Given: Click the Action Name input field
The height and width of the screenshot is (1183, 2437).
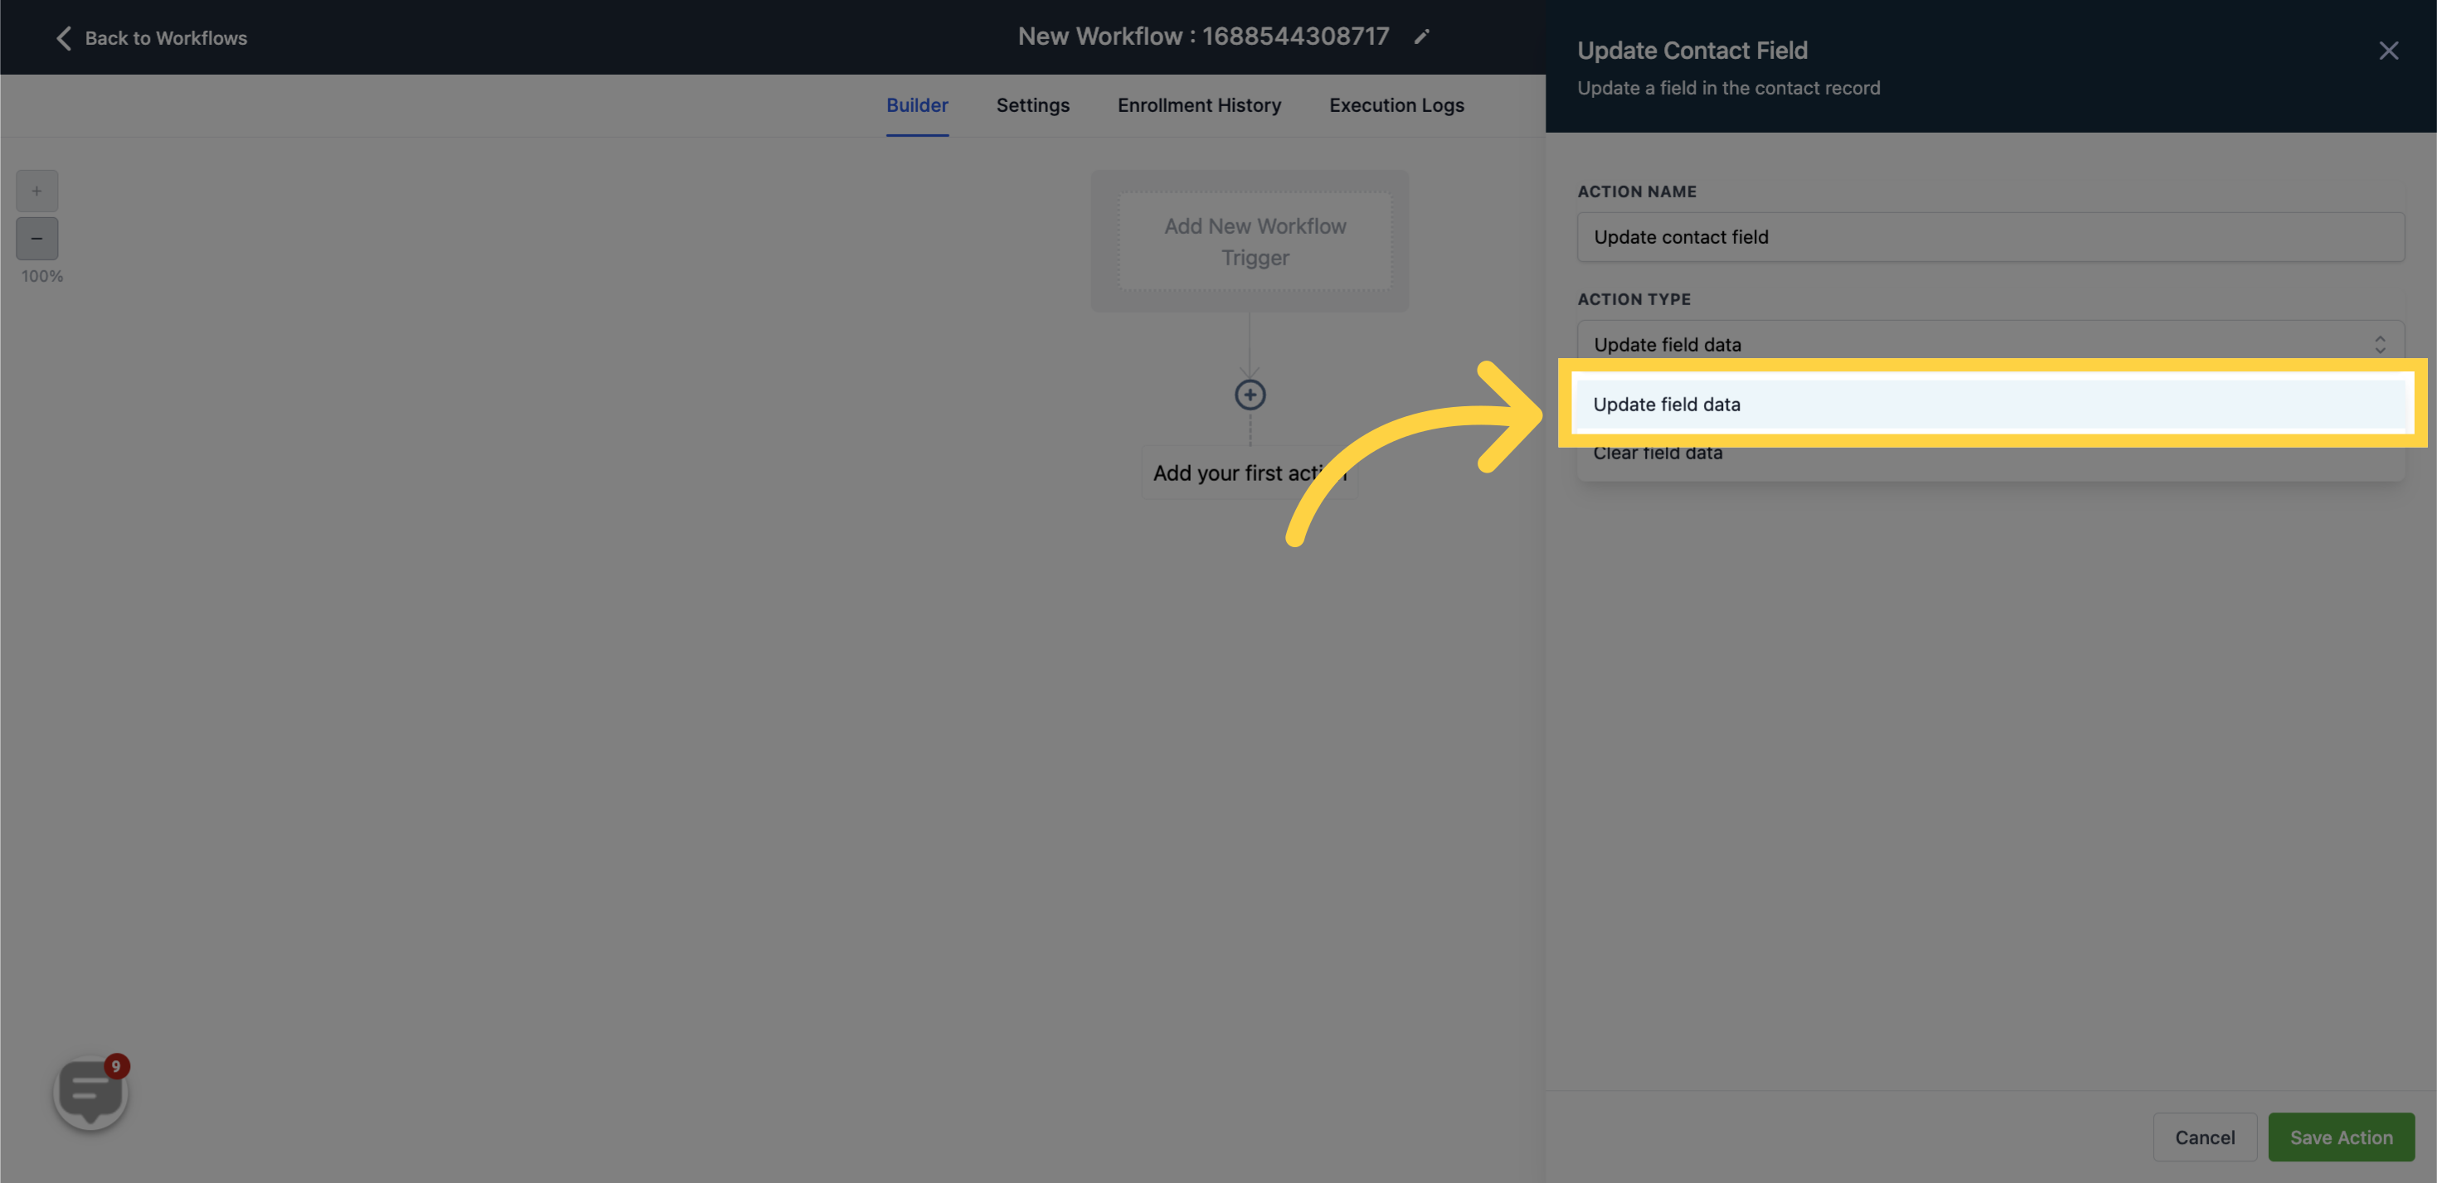Looking at the screenshot, I should (1990, 236).
